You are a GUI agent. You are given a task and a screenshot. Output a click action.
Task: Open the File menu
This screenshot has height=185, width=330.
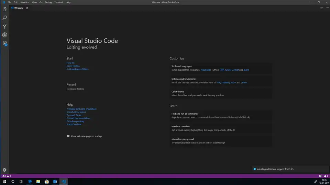click(9, 2)
